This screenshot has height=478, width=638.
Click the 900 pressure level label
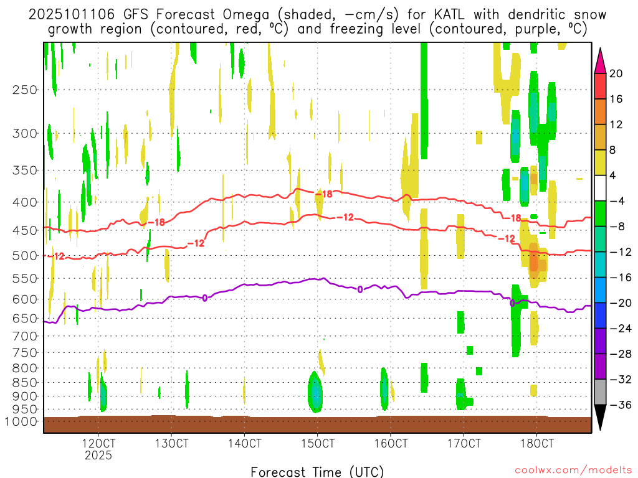click(25, 396)
